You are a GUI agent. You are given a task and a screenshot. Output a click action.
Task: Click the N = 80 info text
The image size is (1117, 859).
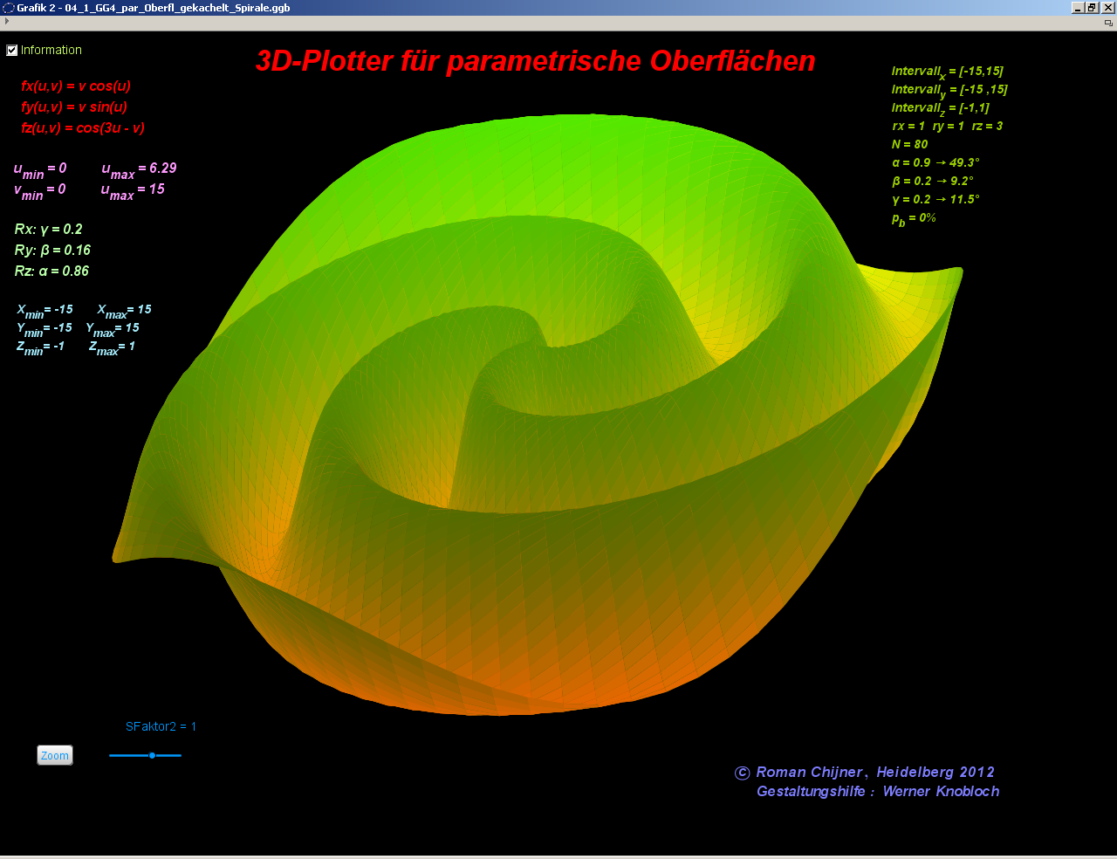909,144
